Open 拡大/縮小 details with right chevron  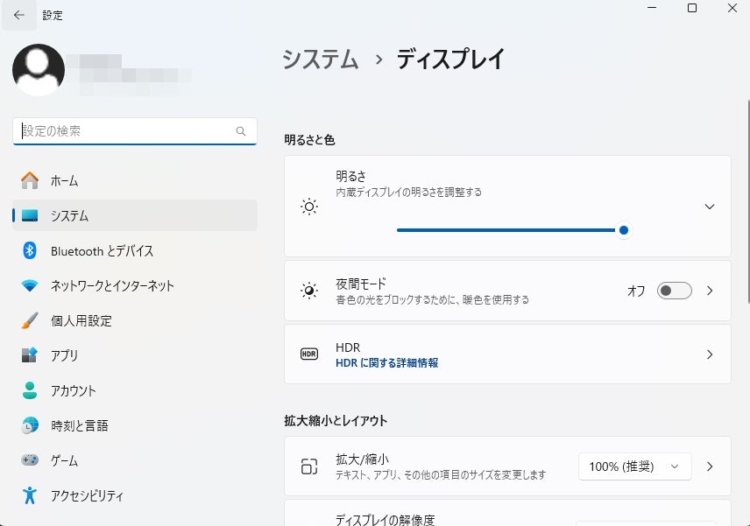[710, 466]
